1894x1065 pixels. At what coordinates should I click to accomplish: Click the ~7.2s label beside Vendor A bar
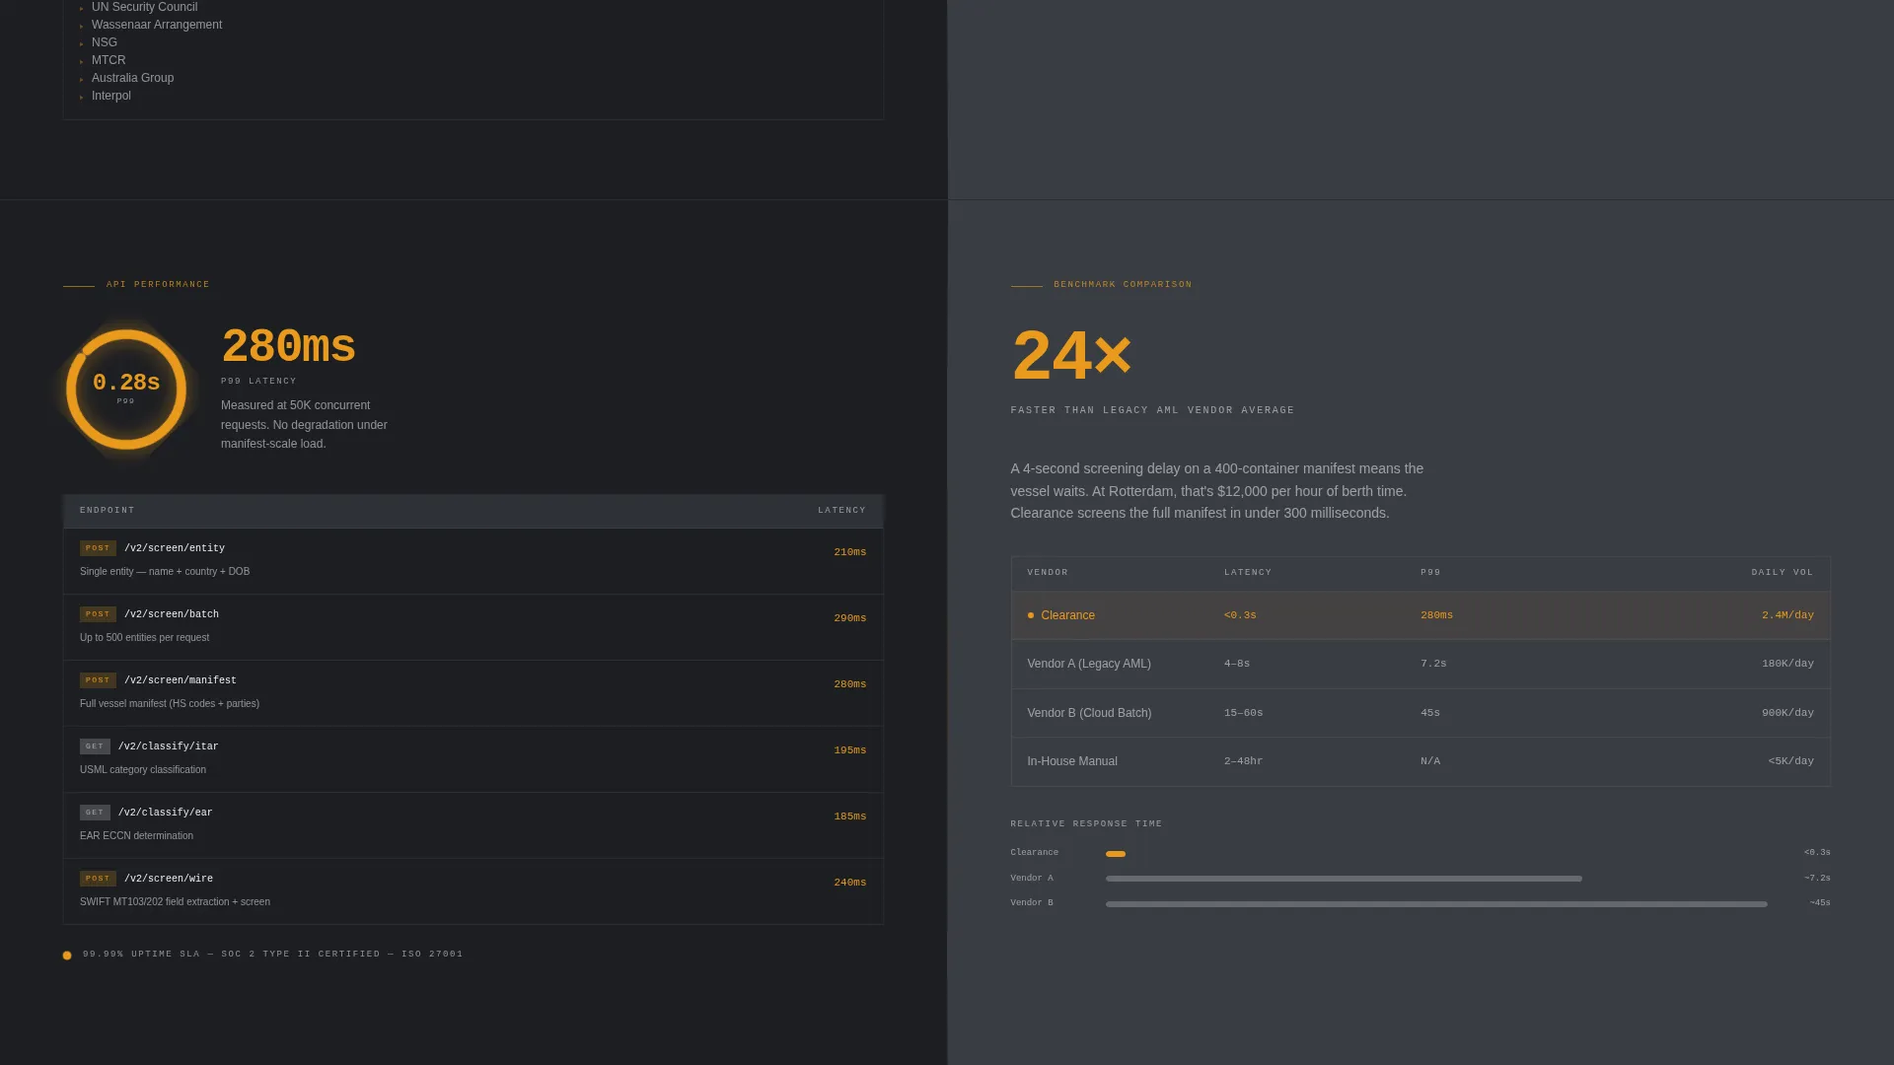coord(1817,879)
